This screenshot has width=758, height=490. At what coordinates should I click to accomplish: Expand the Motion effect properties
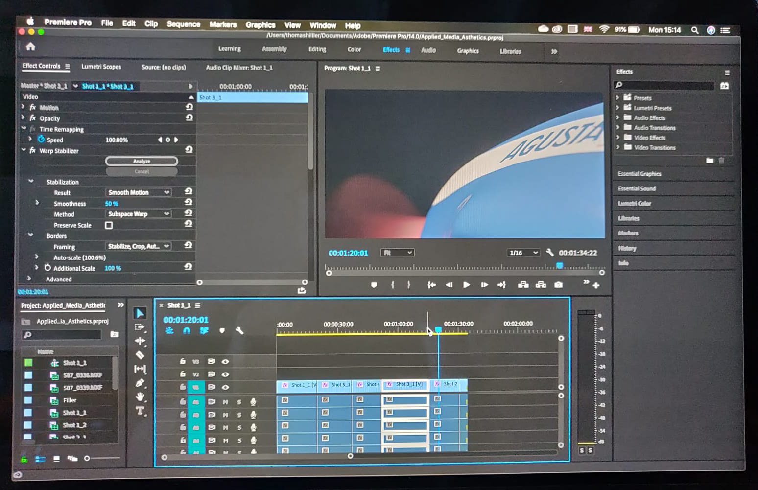pos(23,107)
